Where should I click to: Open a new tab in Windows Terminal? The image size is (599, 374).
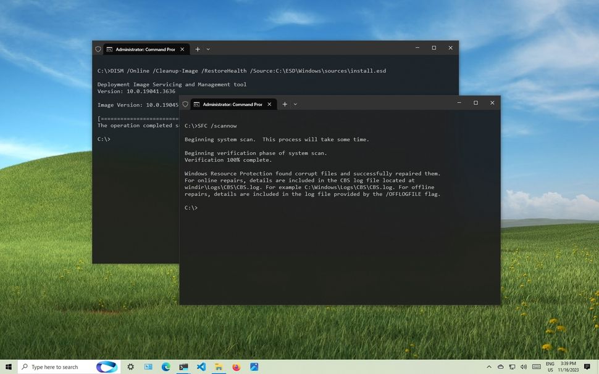coord(285,104)
